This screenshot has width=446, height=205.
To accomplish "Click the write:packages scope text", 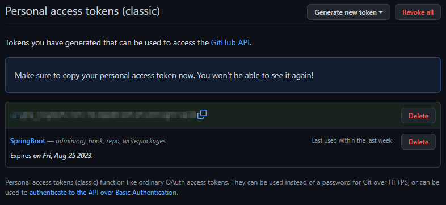I will (x=144, y=141).
